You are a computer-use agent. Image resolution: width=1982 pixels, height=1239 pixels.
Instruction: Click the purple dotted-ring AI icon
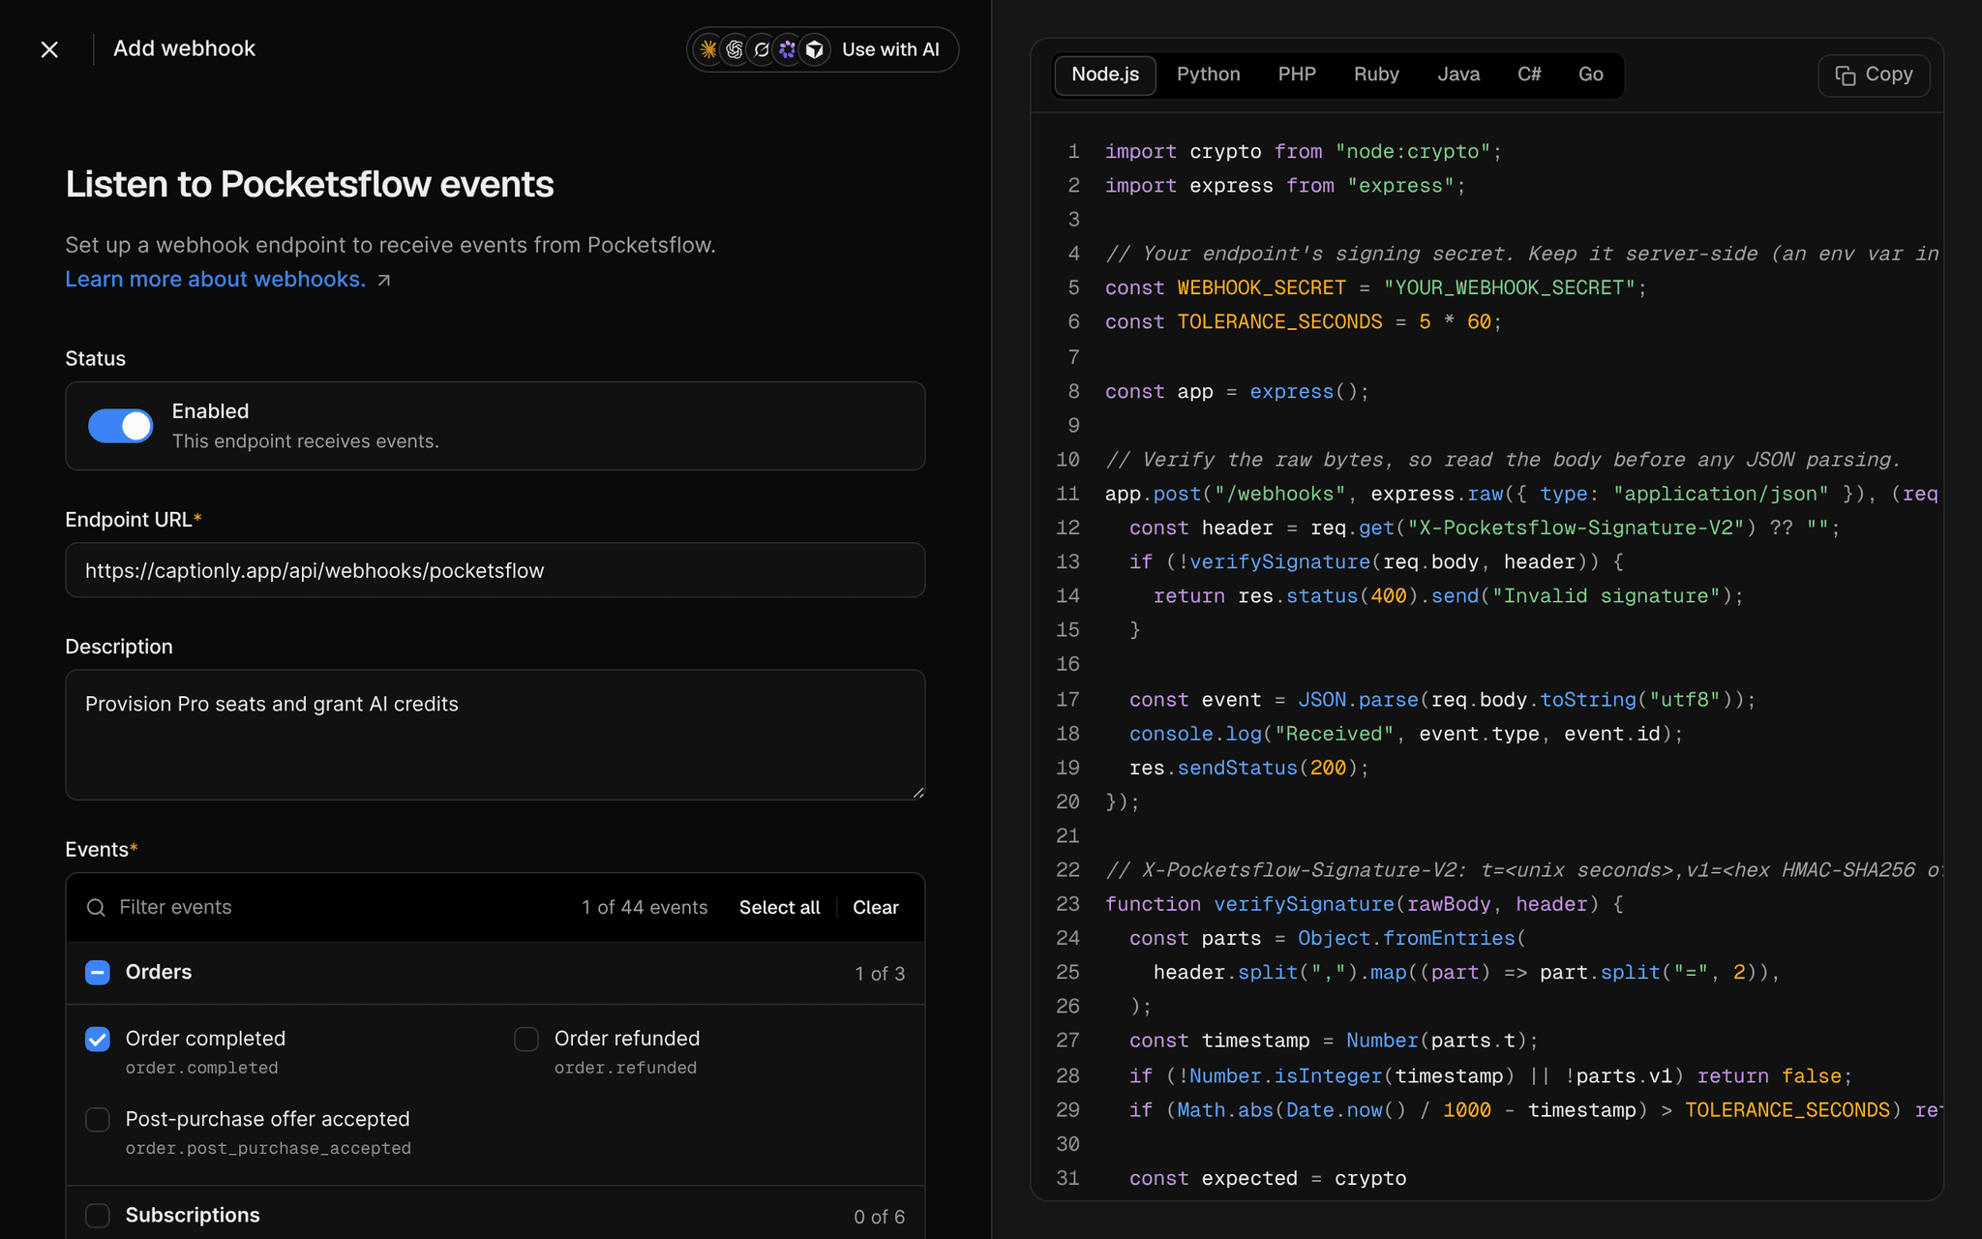point(788,49)
